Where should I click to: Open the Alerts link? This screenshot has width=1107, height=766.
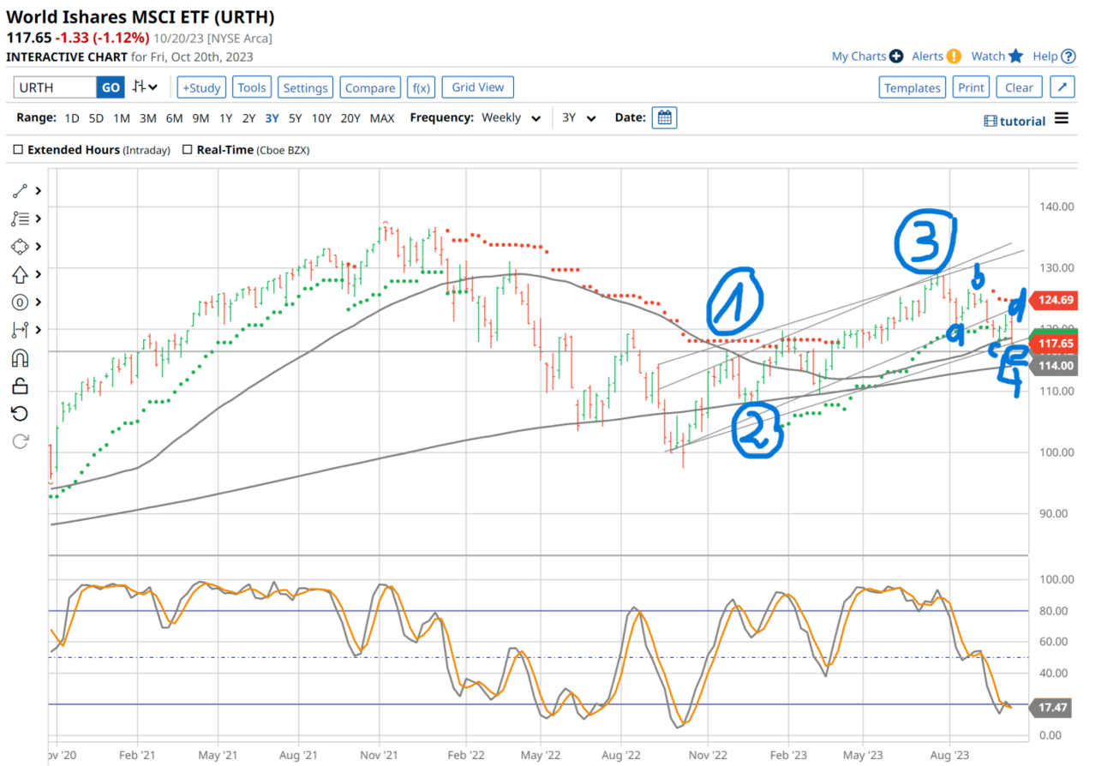click(927, 57)
